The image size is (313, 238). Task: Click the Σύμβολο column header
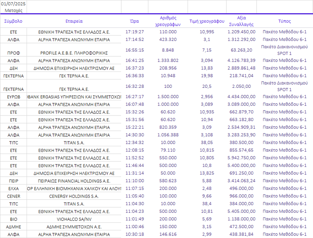[13, 21]
